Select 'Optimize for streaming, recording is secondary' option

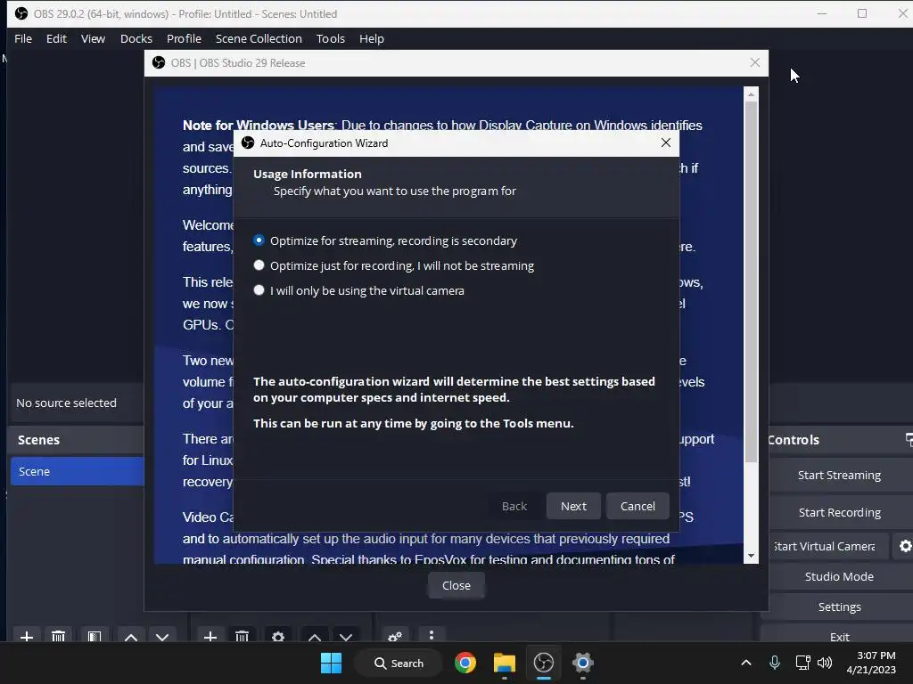pyautogui.click(x=385, y=240)
